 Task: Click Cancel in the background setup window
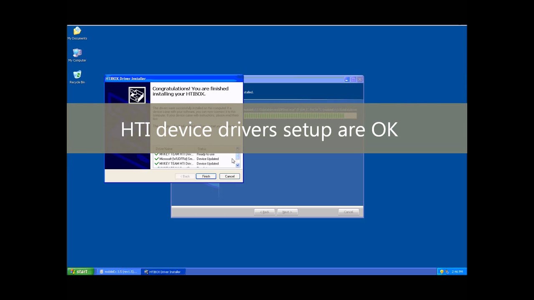click(x=348, y=212)
